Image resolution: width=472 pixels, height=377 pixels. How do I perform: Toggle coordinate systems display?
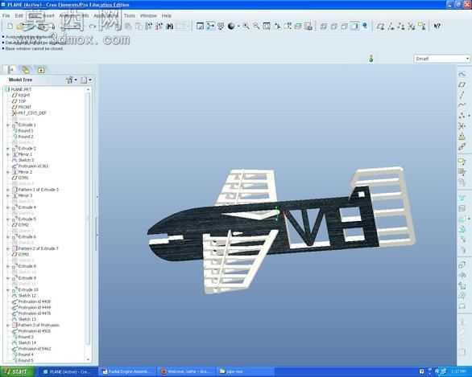tap(412, 27)
